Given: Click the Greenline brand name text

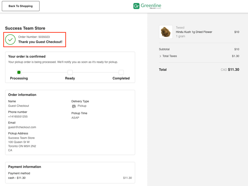Looking at the screenshot, I should pos(151,6).
